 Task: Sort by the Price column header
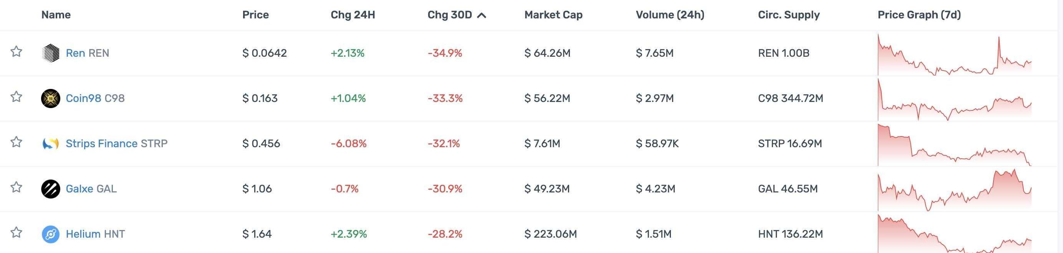[x=255, y=15]
